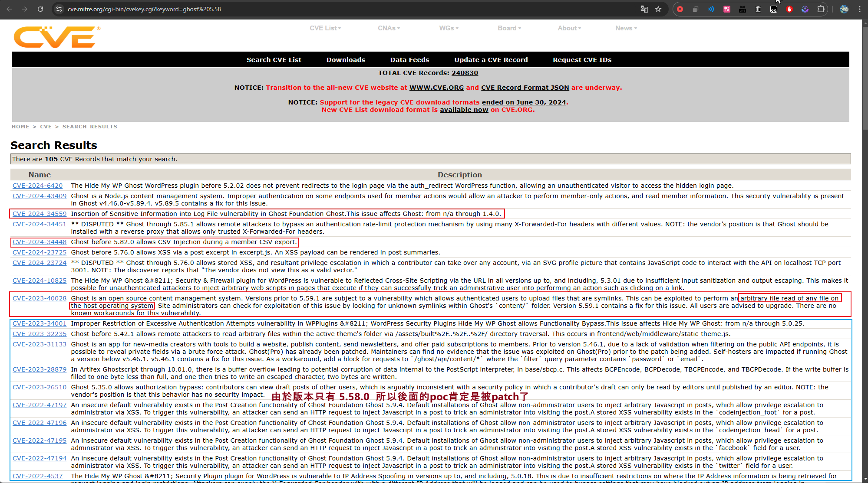This screenshot has height=483, width=868.
Task: Open the Extensions puzzle menu
Action: point(821,9)
